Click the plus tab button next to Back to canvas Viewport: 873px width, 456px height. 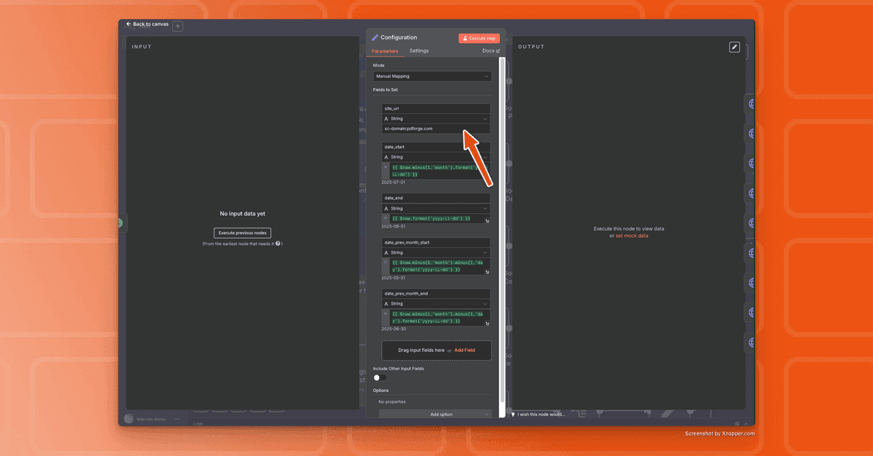tap(178, 25)
